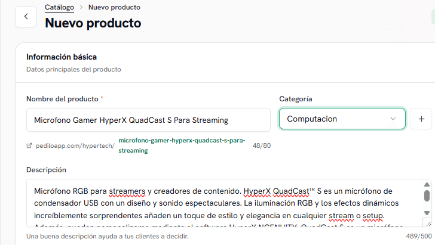Open the Categoría dropdown showing Computacion
The width and height of the screenshot is (435, 245).
342,119
